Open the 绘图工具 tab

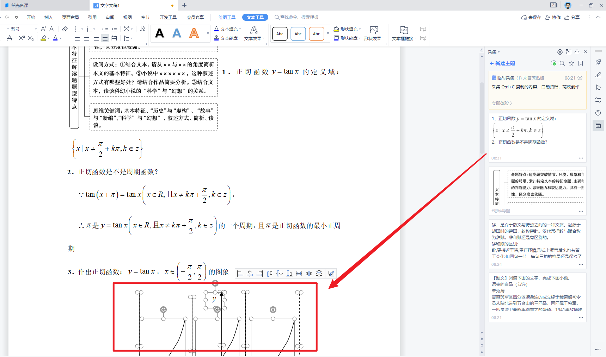227,17
